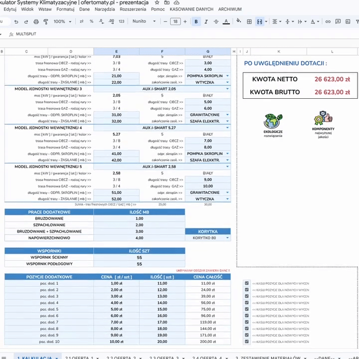Click the italic formatting icon
Viewport: 359px width, 359px height.
click(x=206, y=21)
